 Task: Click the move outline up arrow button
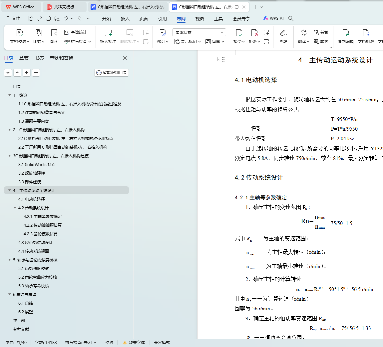click(17, 73)
